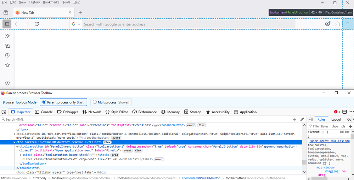Expand the nav-bar-overflow-button node
The width and height of the screenshot is (354, 180).
coord(15,134)
